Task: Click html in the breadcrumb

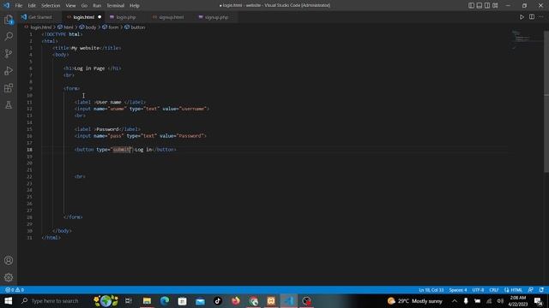Action: 69,27
